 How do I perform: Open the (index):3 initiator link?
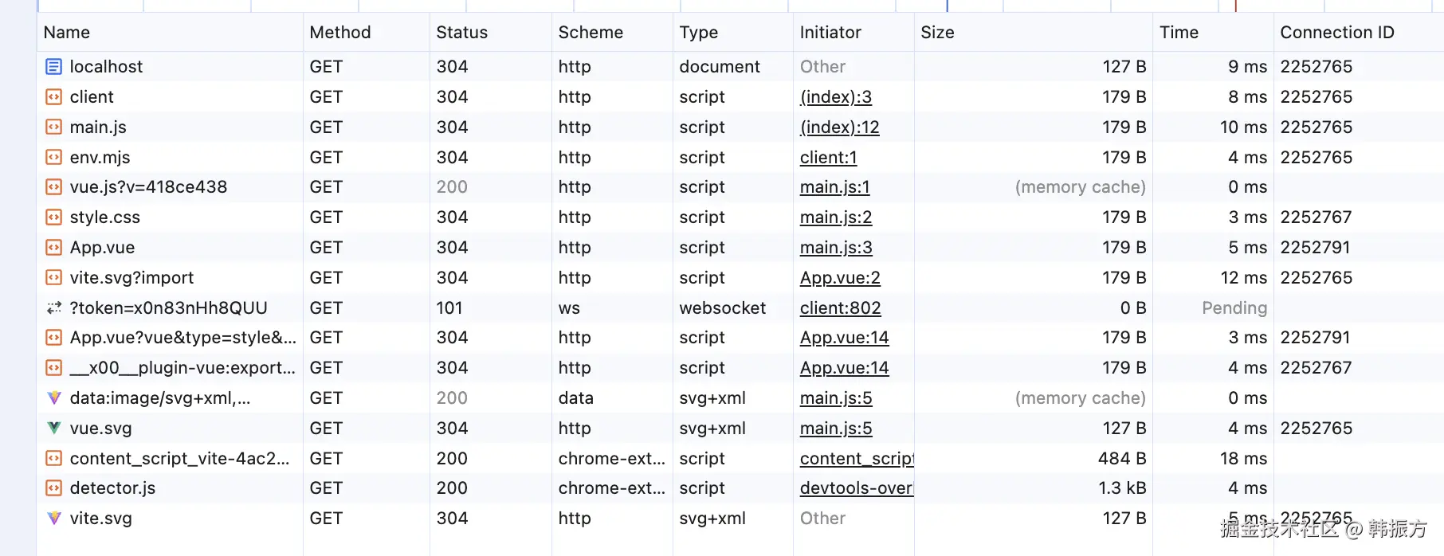(x=835, y=97)
